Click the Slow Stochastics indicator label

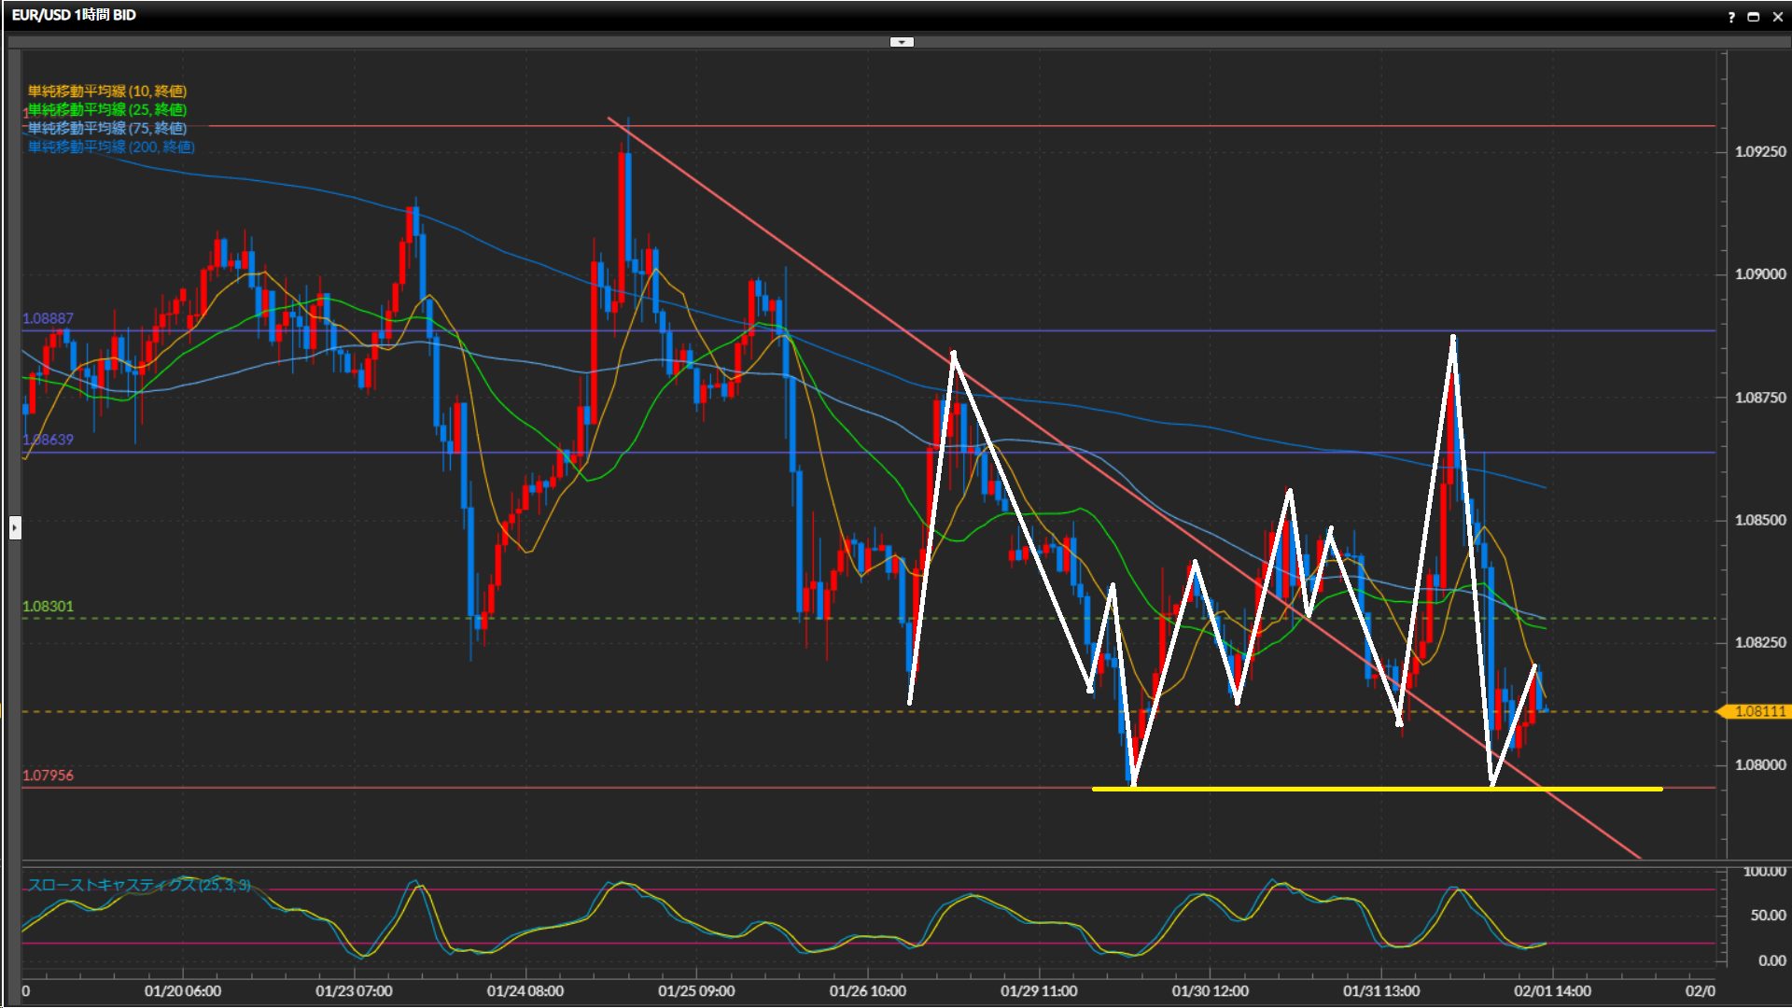(138, 885)
